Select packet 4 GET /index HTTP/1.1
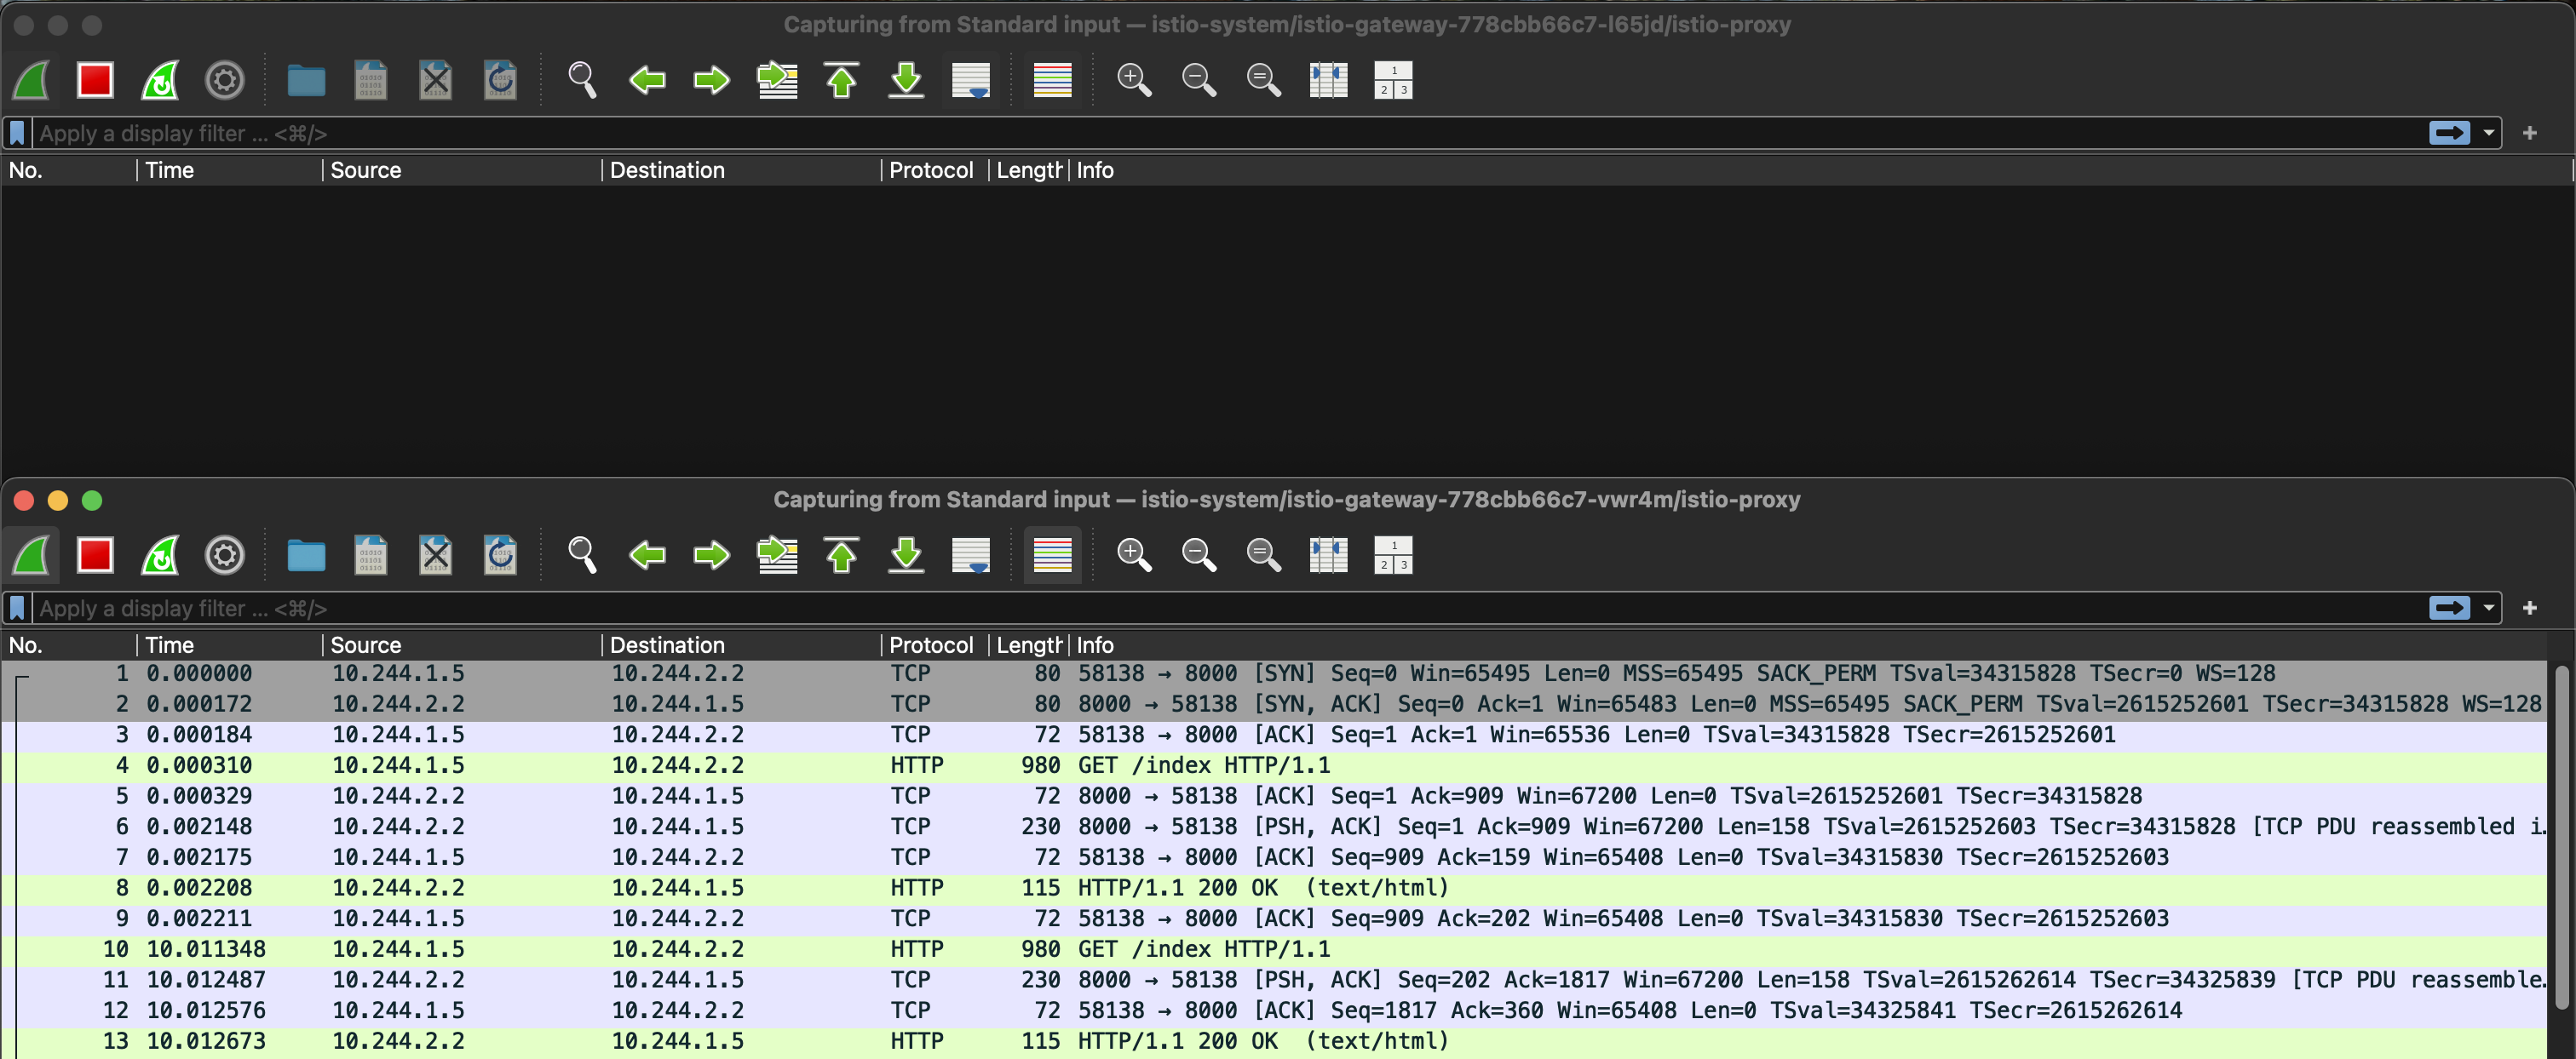This screenshot has height=1059, width=2576. 1203,765
